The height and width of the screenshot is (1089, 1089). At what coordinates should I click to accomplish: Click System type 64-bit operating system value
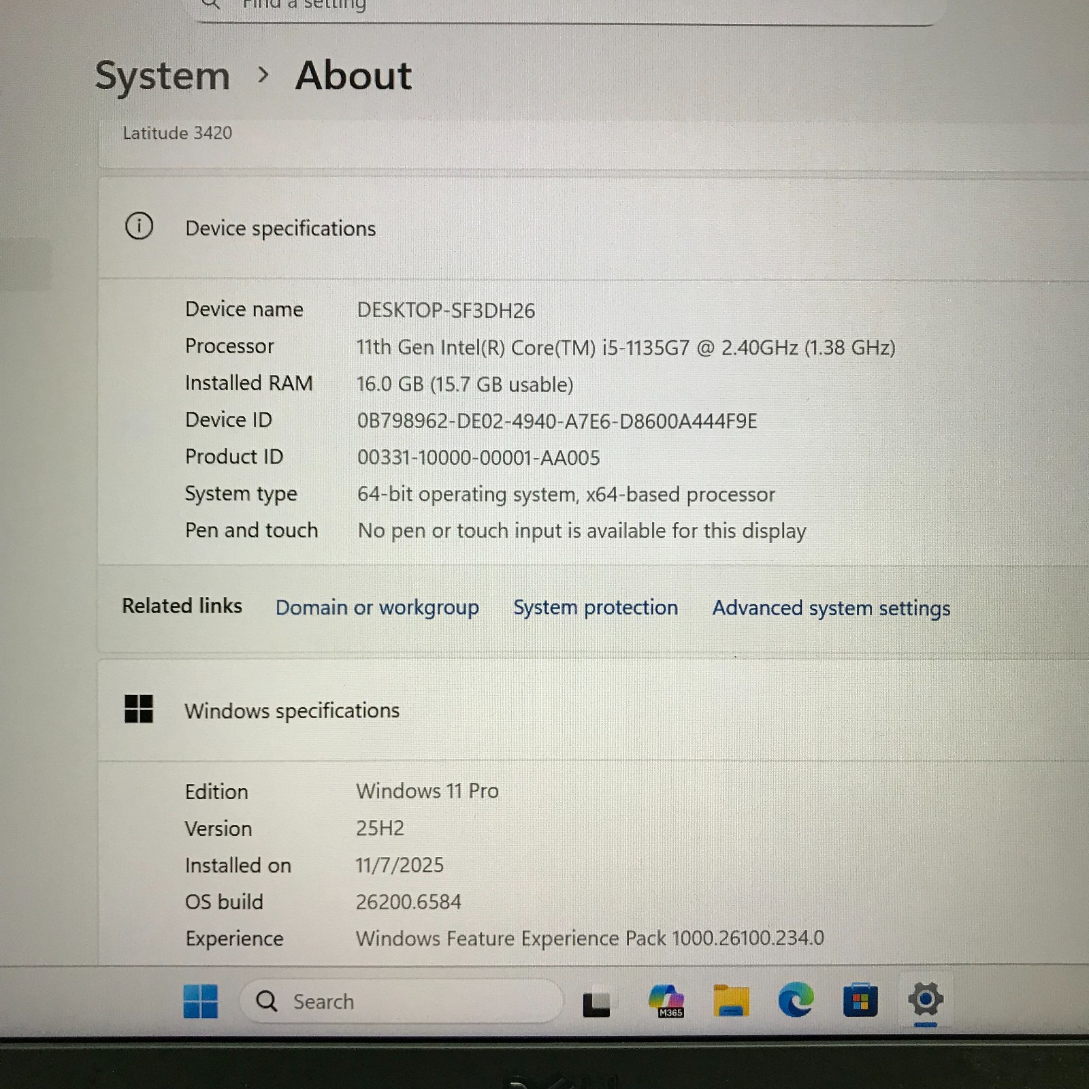coord(566,495)
